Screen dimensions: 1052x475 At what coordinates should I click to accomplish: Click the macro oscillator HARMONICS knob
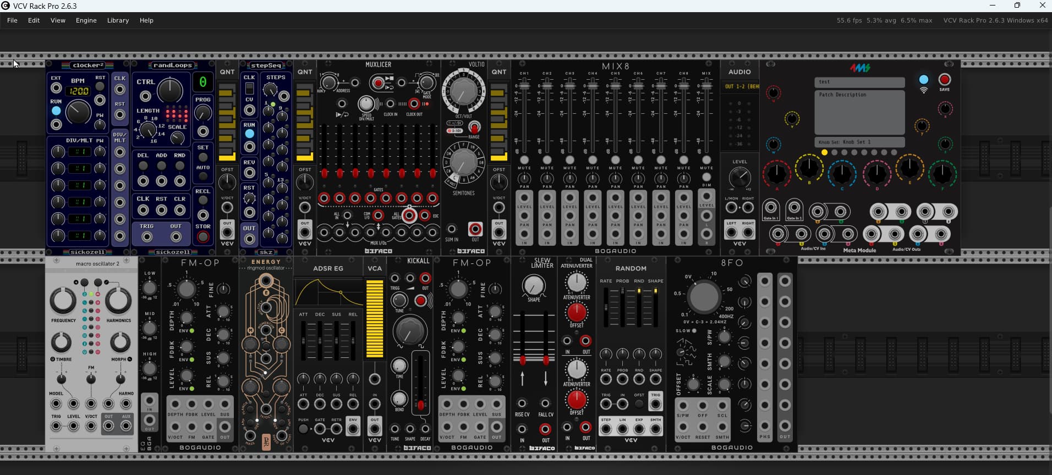coord(118,301)
